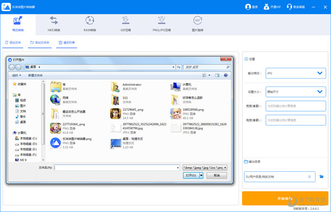Viewport: 331px width, 212px height.
Task: Select local disk (F:) in sidebar
Action: pos(26,155)
